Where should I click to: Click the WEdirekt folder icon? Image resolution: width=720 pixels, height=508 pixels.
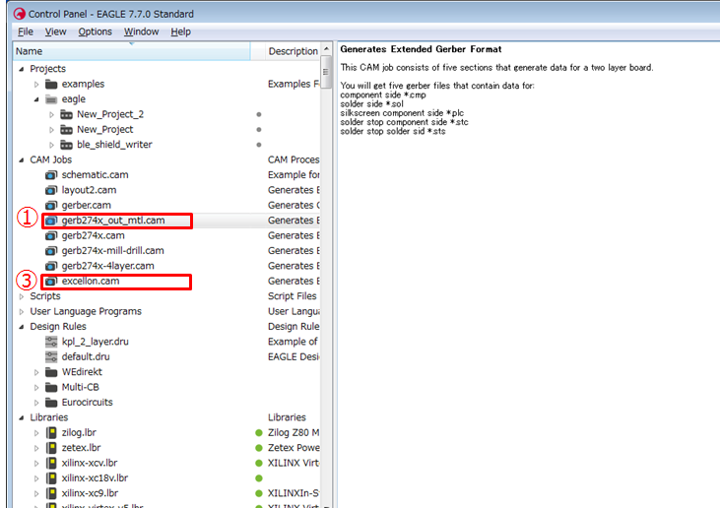coord(51,372)
